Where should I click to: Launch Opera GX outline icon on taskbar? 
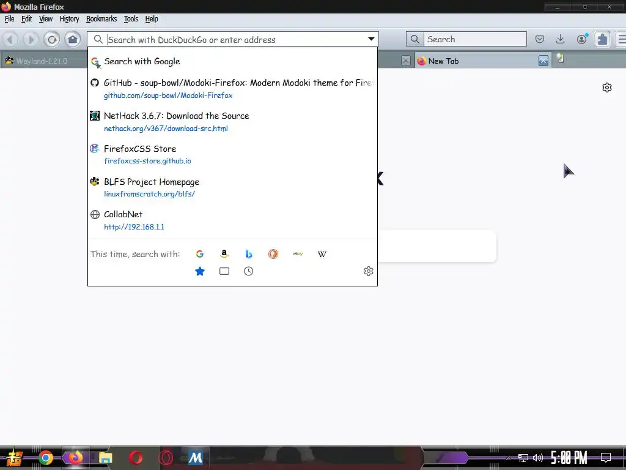[x=166, y=458]
